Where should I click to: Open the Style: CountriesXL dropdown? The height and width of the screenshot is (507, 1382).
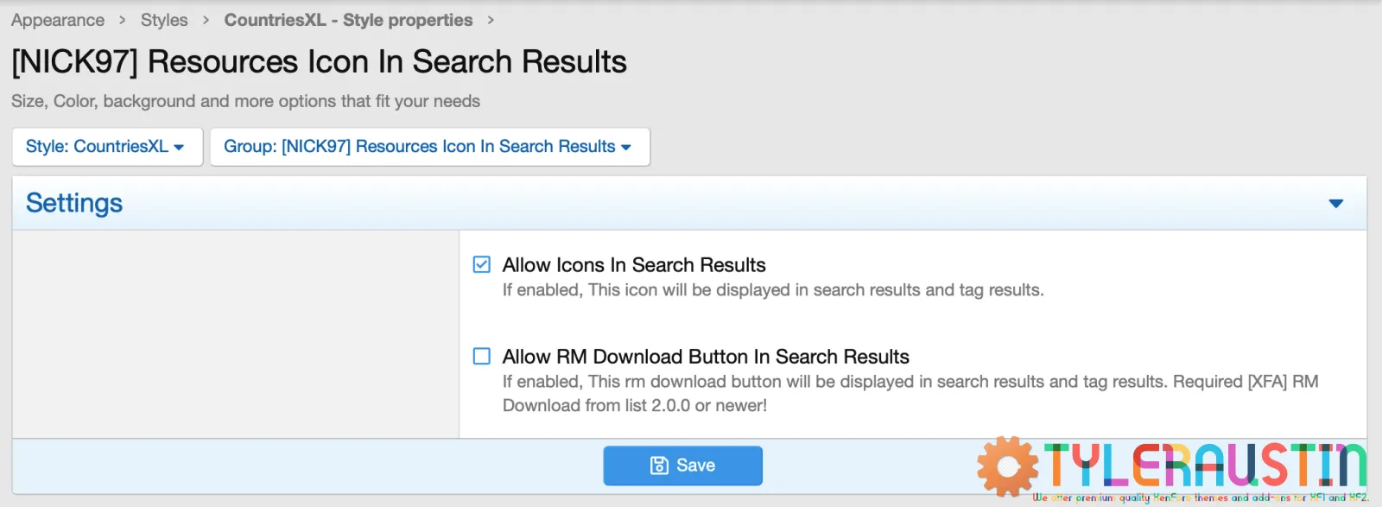pos(106,147)
